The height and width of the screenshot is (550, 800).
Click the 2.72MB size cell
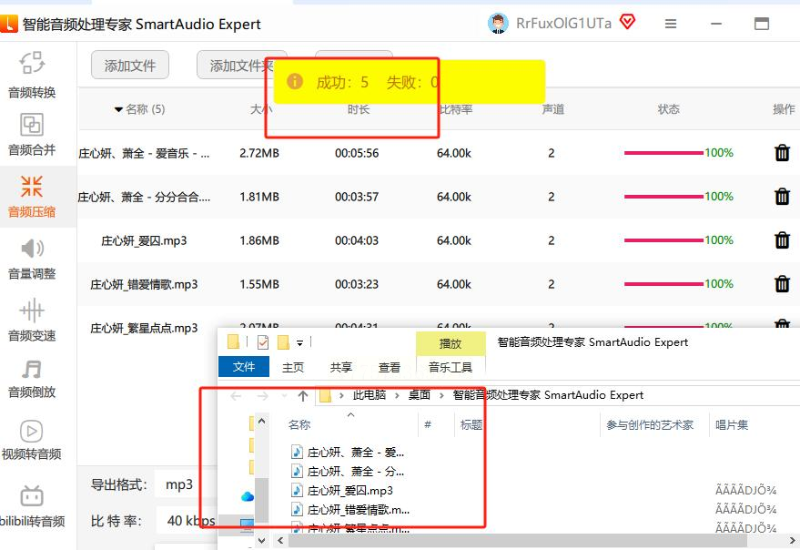pyautogui.click(x=259, y=153)
